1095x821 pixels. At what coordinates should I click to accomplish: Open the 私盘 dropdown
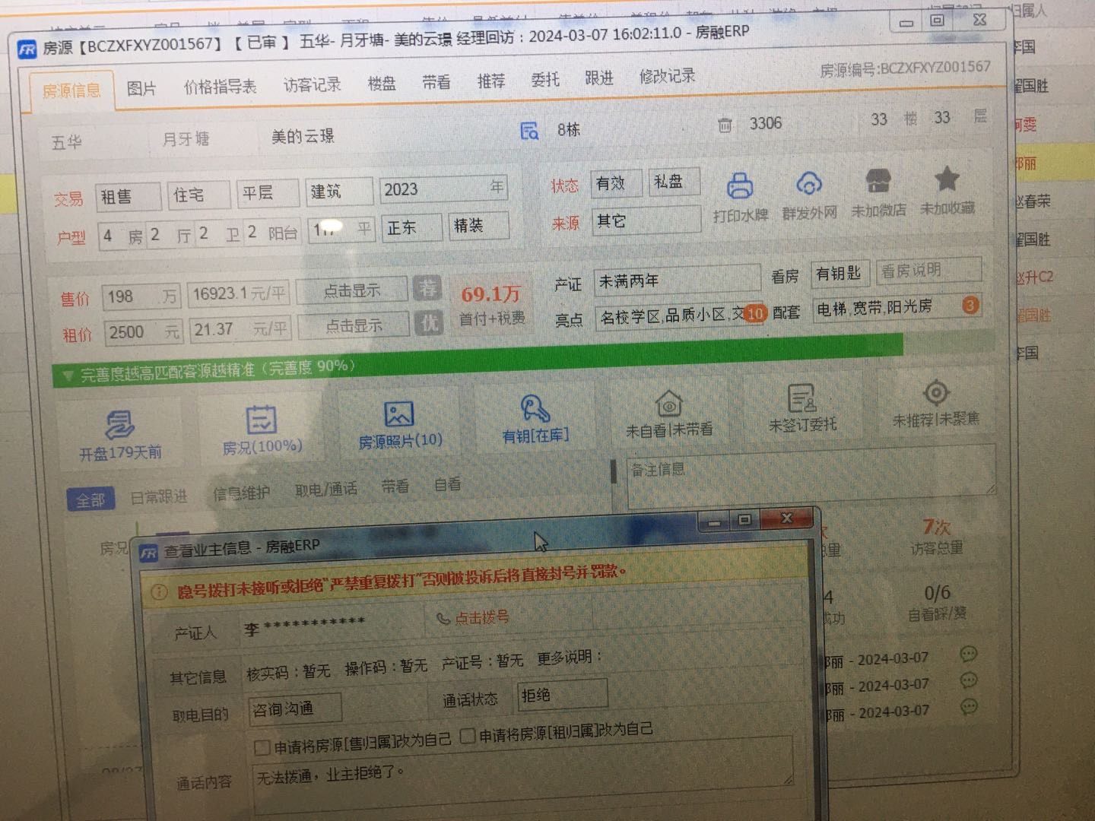(674, 181)
